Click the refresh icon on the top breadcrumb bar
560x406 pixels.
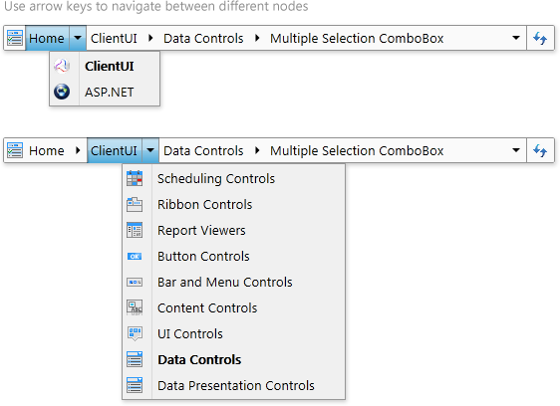pyautogui.click(x=540, y=38)
